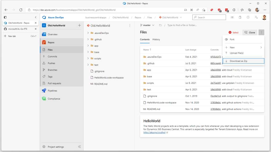Click the plus icon next to Old.HelloWorld project
The height and width of the screenshot is (152, 271).
(x=79, y=25)
